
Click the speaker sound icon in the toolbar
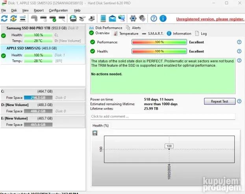click(x=142, y=19)
